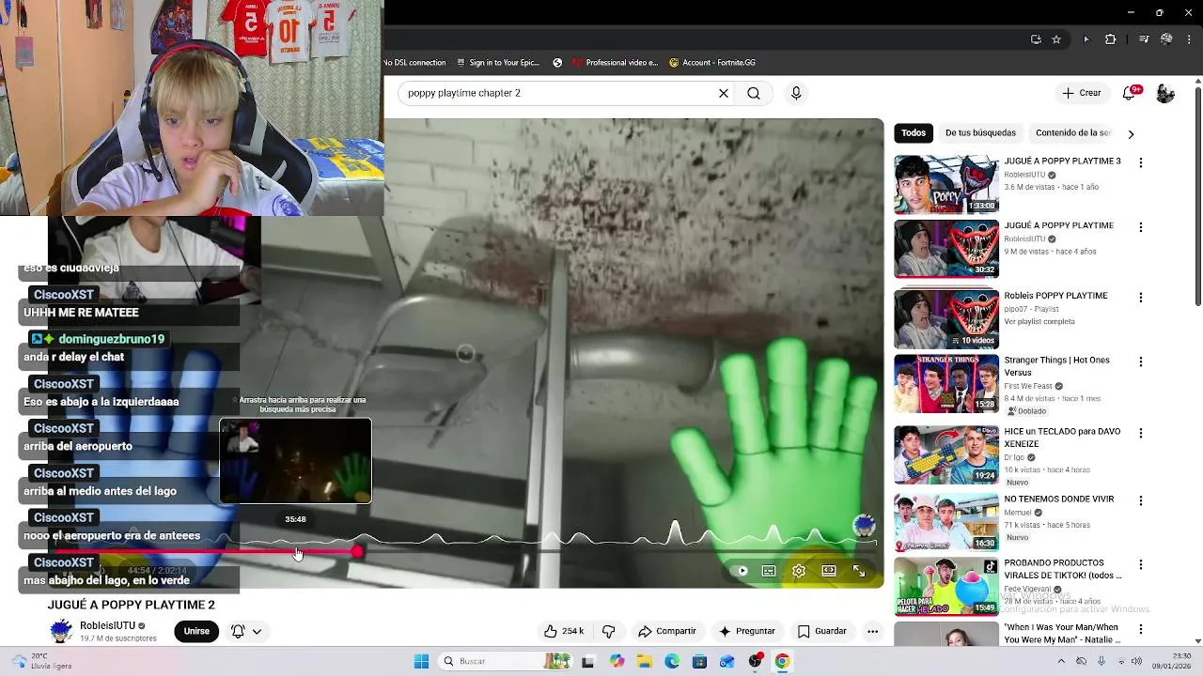Toggle subtitles in the video player
Image resolution: width=1203 pixels, height=676 pixels.
pos(769,571)
